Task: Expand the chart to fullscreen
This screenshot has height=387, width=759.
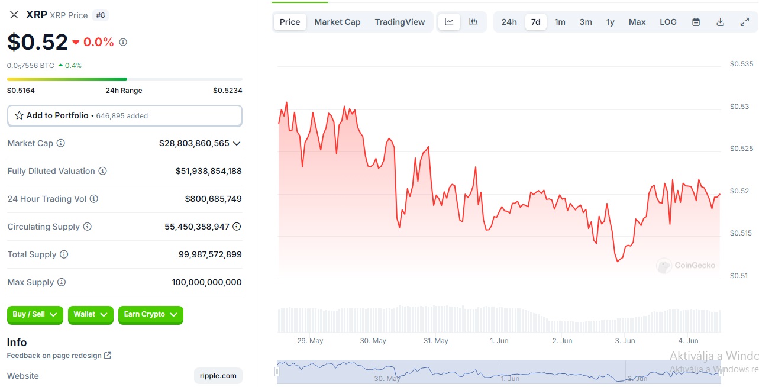Action: [x=745, y=22]
